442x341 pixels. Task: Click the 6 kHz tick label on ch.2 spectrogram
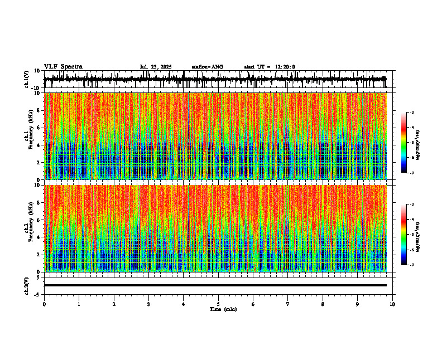click(x=39, y=220)
